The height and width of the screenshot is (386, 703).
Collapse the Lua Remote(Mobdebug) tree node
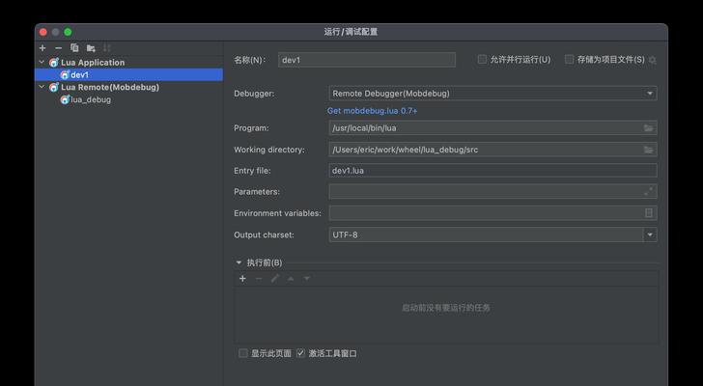point(42,87)
